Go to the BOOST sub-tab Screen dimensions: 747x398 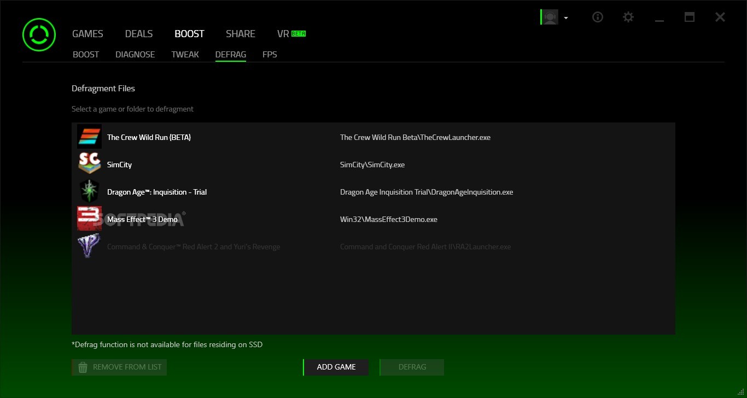coord(86,55)
